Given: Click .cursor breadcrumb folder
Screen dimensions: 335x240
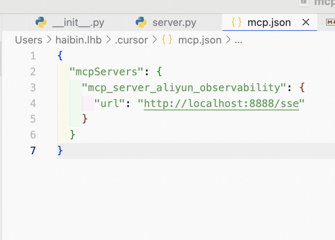Looking at the screenshot, I should coord(131,40).
